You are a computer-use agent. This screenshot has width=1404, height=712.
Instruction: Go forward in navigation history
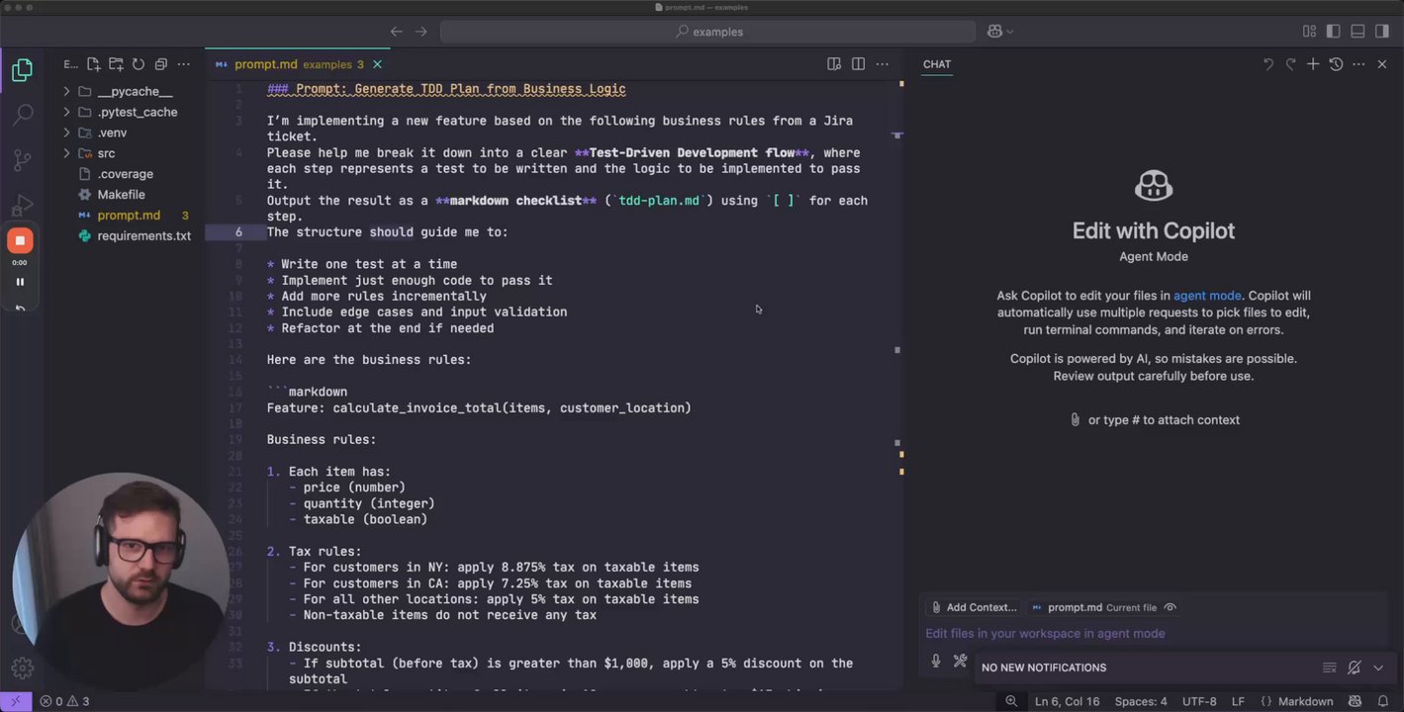tap(421, 32)
